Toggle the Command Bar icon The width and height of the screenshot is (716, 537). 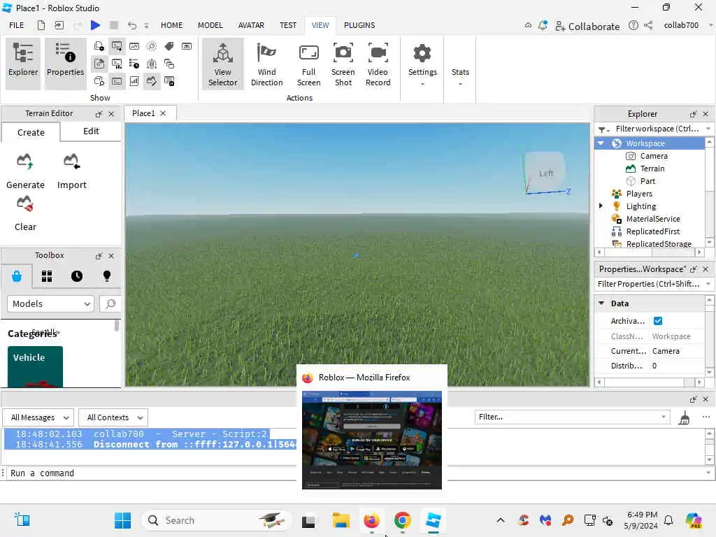117,81
